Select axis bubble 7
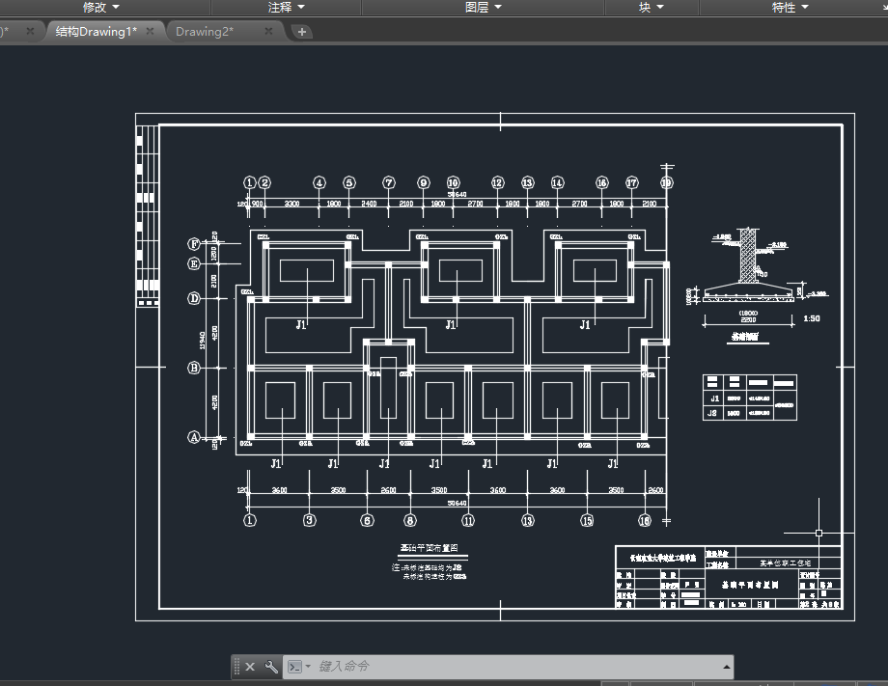The height and width of the screenshot is (686, 888). [x=388, y=182]
